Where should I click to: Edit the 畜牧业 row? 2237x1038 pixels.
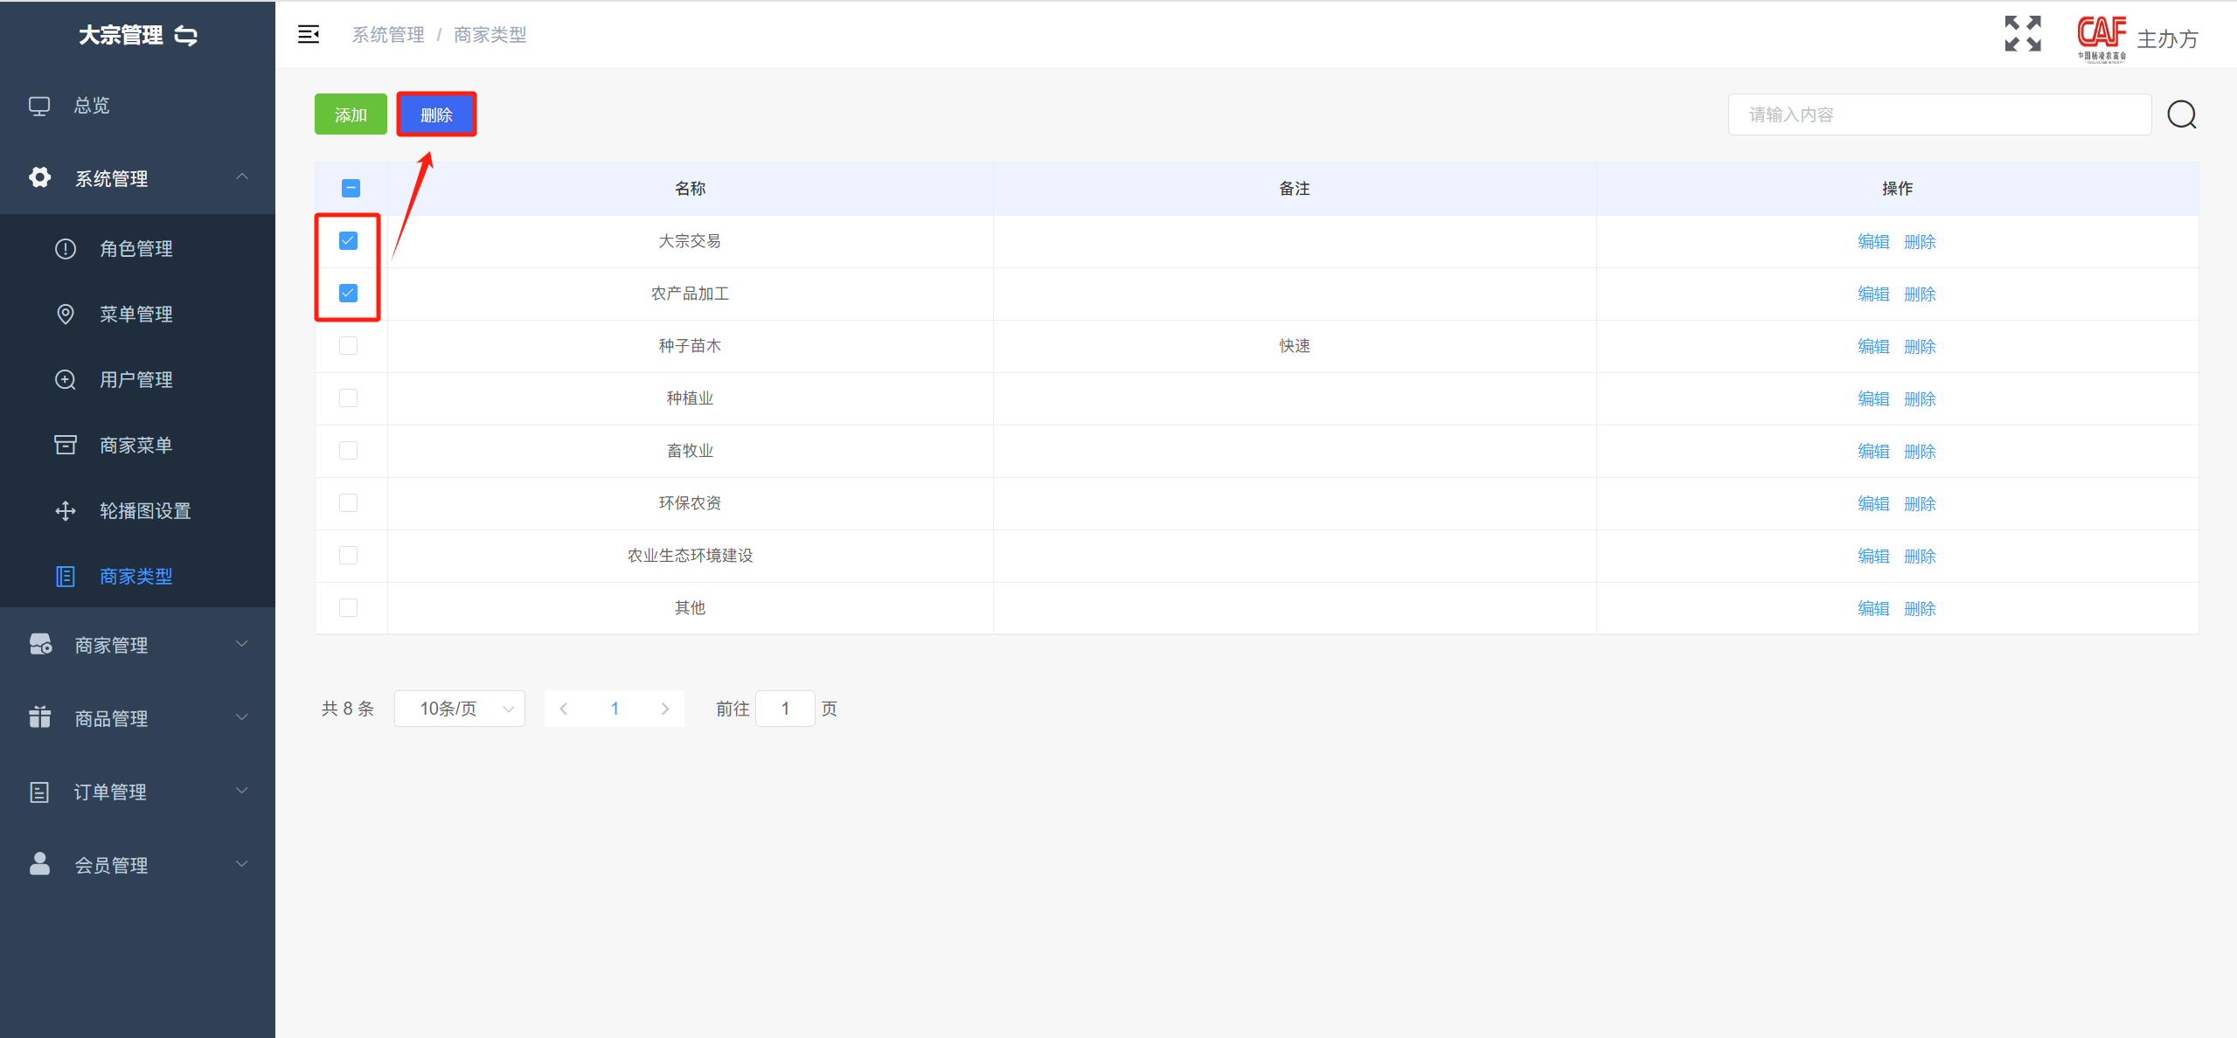[x=1873, y=452]
